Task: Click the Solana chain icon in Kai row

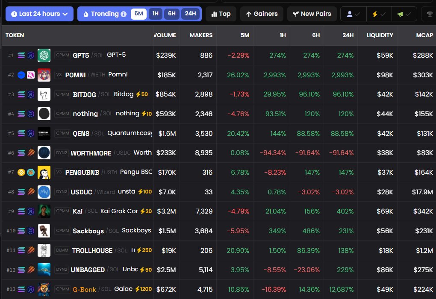Action: (21, 211)
